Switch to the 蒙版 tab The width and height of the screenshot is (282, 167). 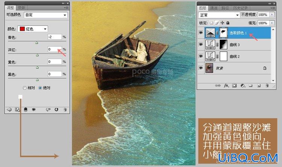pos(21,8)
